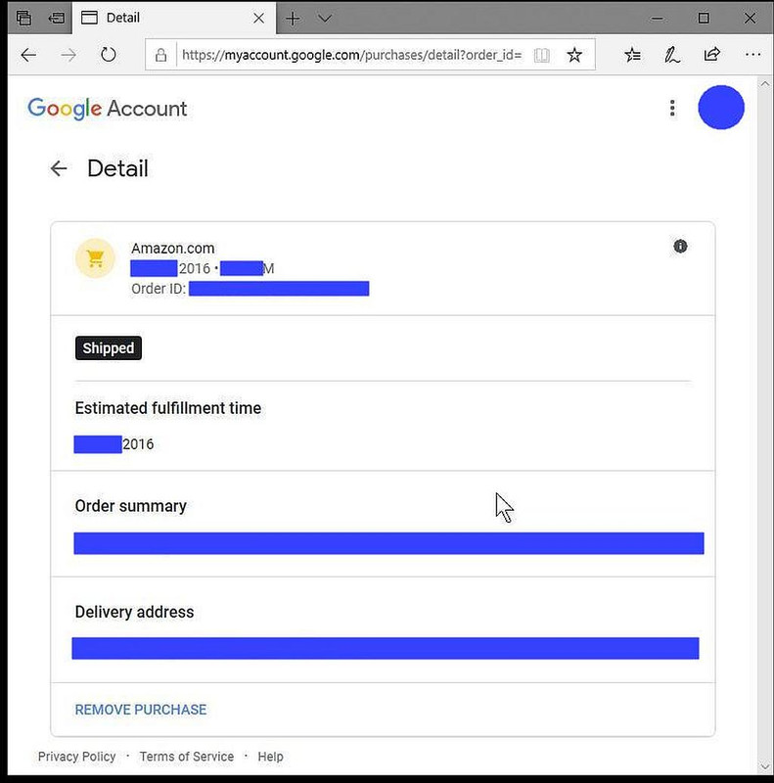Open Privacy Policy link
774x783 pixels.
pos(77,757)
